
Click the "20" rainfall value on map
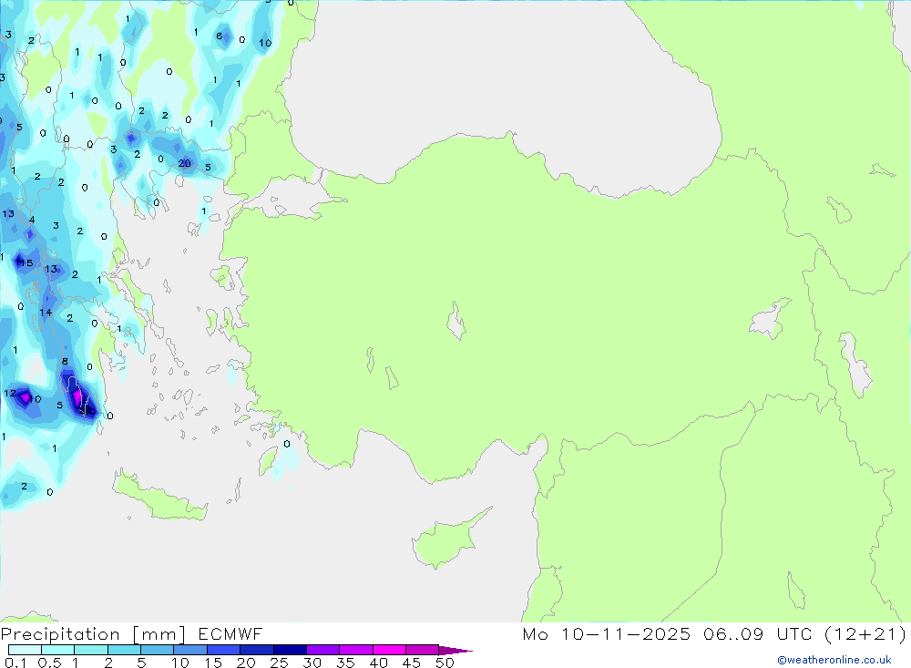(185, 163)
